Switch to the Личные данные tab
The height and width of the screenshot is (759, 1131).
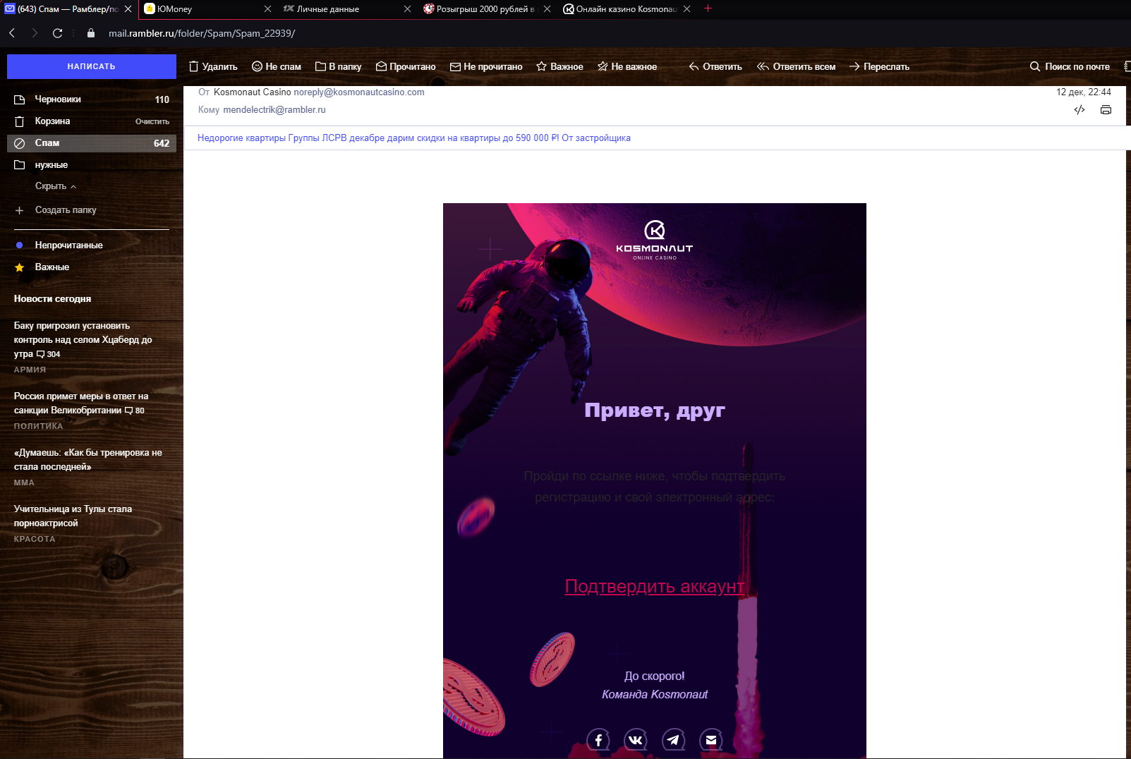click(x=342, y=9)
